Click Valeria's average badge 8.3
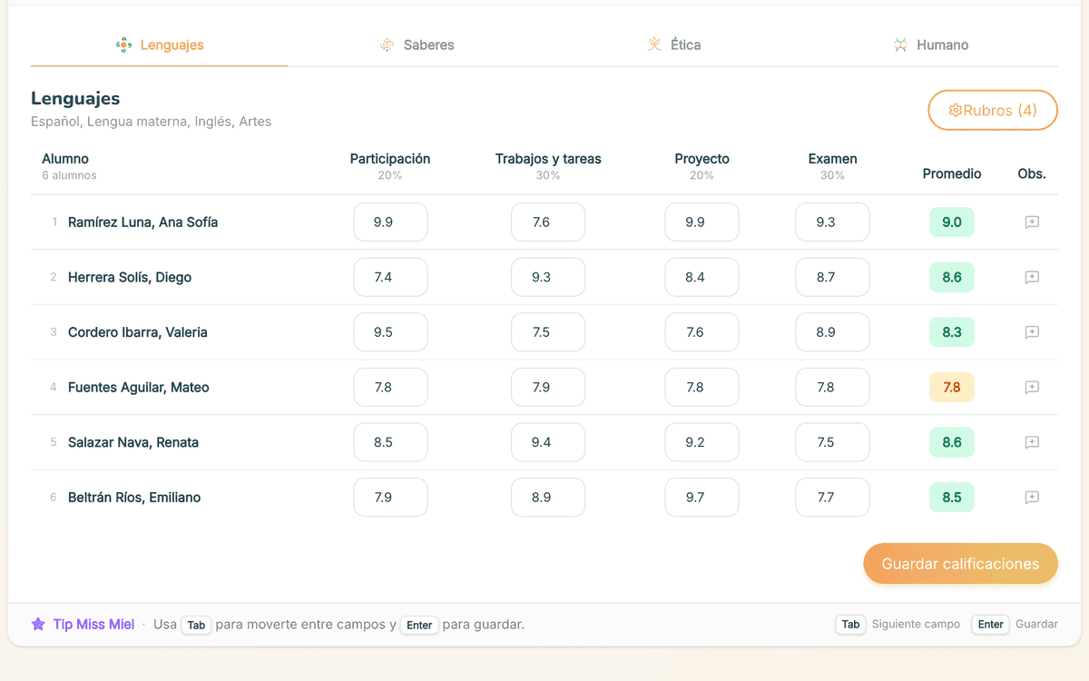Screen dimensions: 1089x681 952,332
